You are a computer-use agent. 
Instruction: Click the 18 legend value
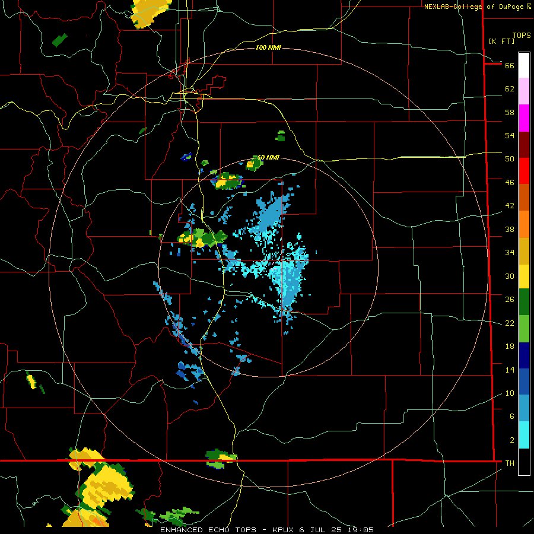coord(510,347)
